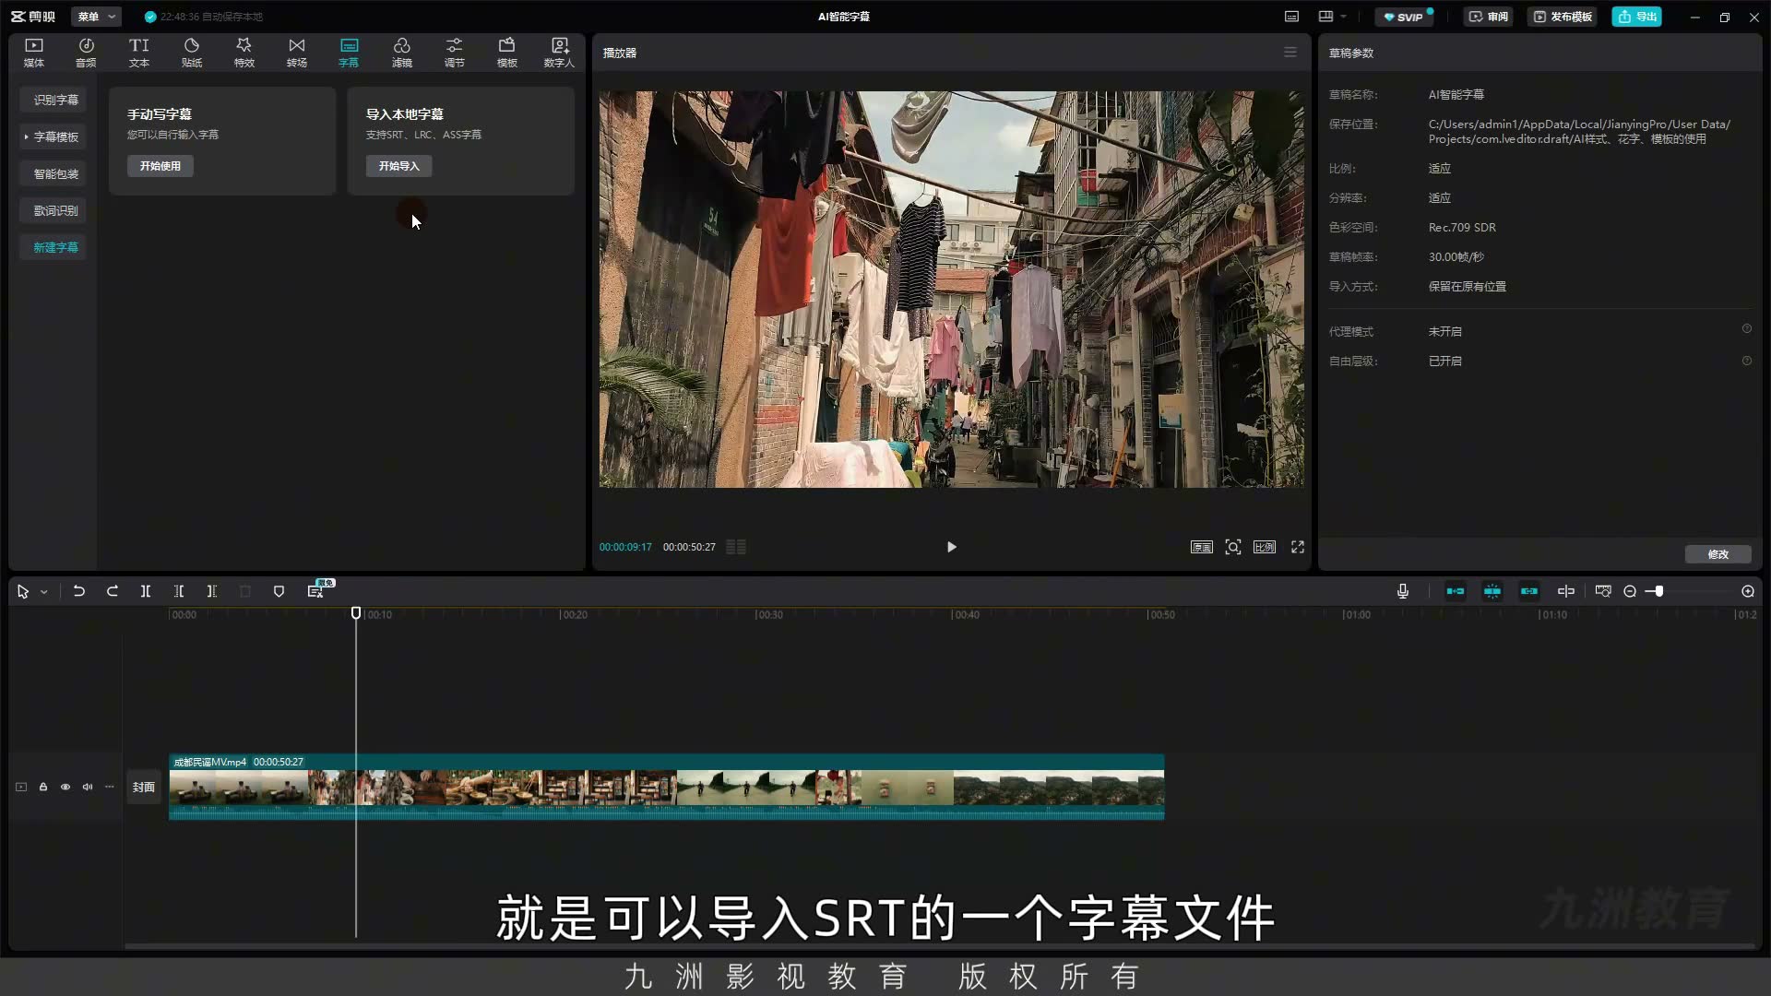Viewport: 1771px width, 996px height.
Task: Zoom out the timeline with minus icon
Action: (x=1630, y=591)
